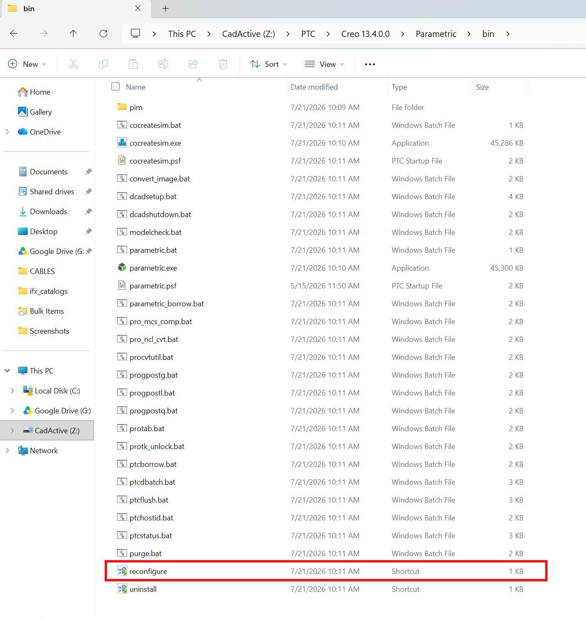Click chevron after Parametric in address bar

(469, 34)
